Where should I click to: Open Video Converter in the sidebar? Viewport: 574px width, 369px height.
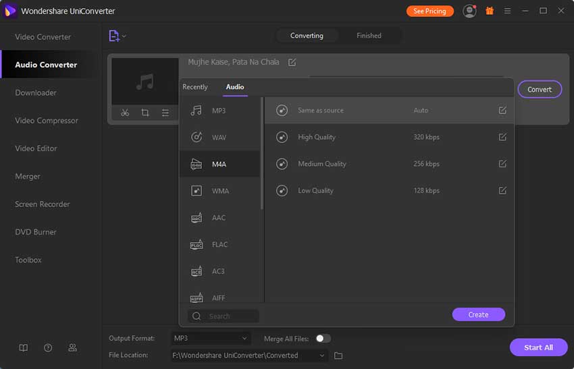[43, 37]
